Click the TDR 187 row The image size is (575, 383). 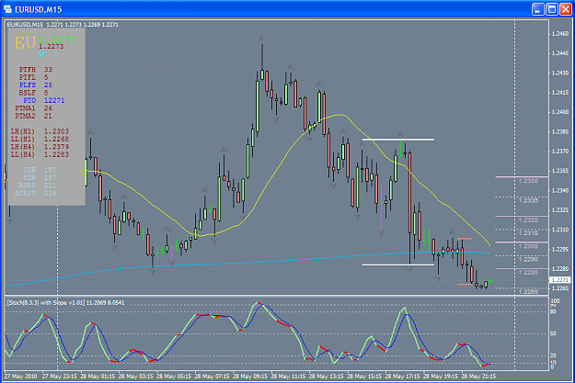tap(40, 170)
